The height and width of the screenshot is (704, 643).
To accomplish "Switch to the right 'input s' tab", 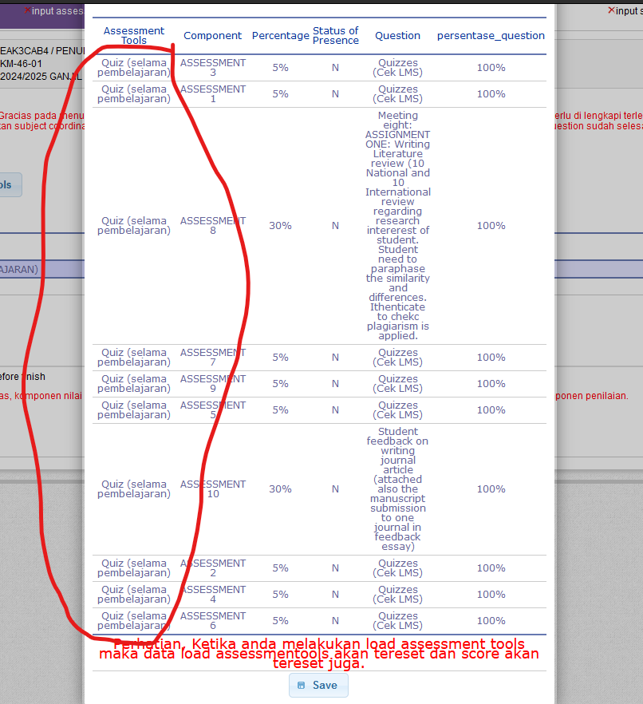I will tap(629, 10).
